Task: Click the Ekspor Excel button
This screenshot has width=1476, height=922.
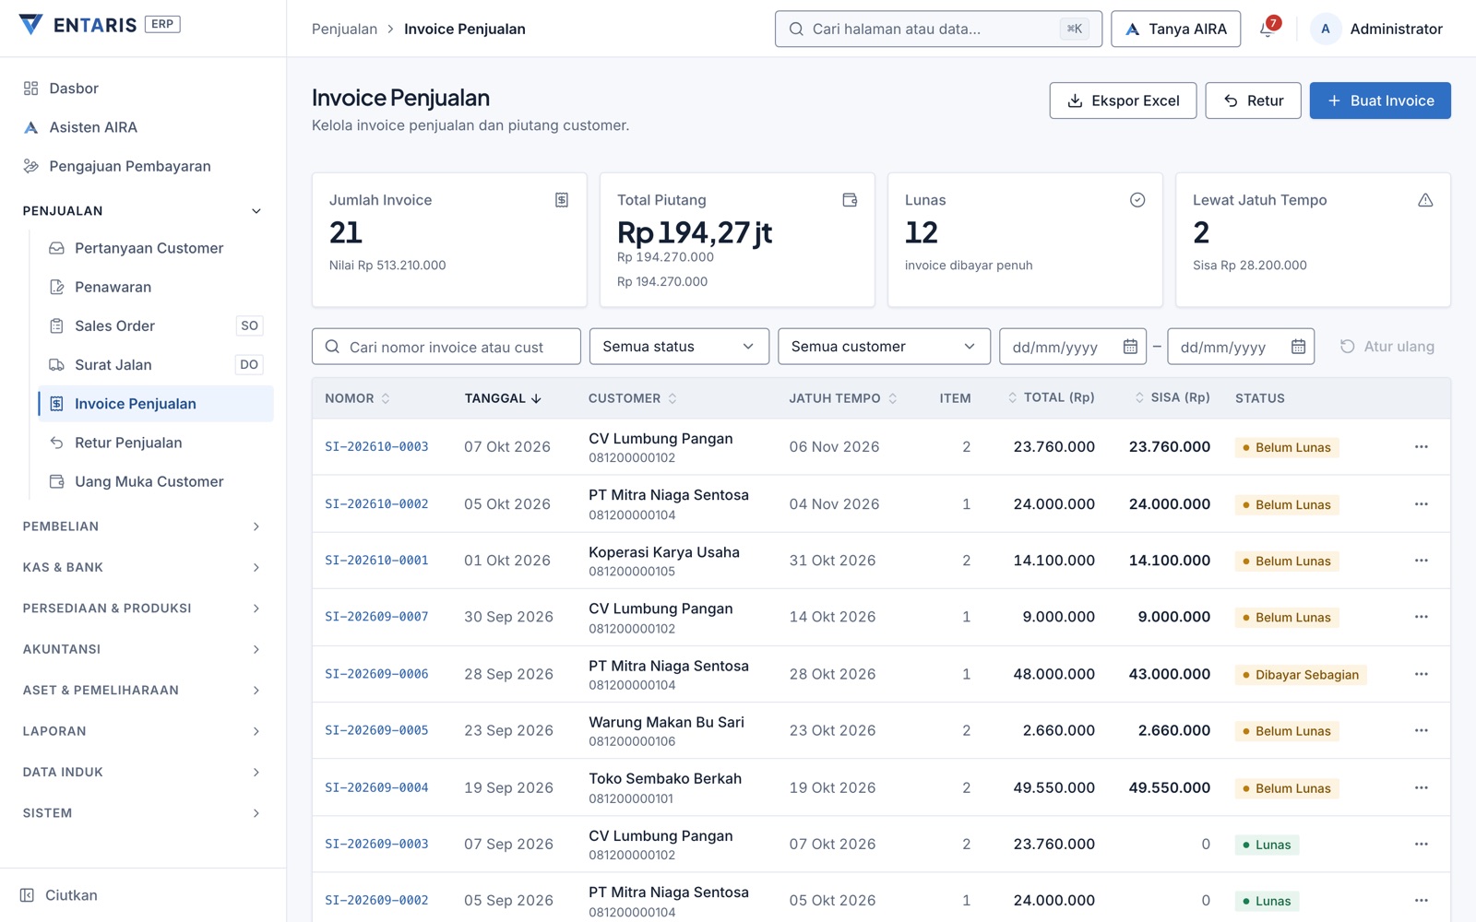Action: point(1123,100)
